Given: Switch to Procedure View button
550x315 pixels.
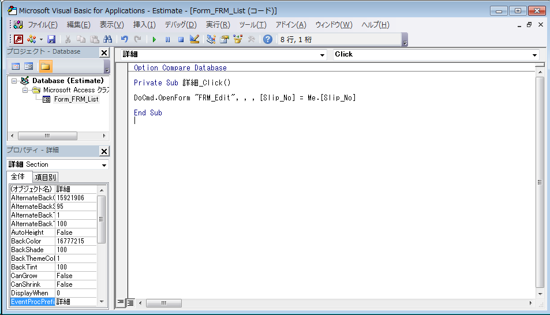Looking at the screenshot, I should click(121, 302).
